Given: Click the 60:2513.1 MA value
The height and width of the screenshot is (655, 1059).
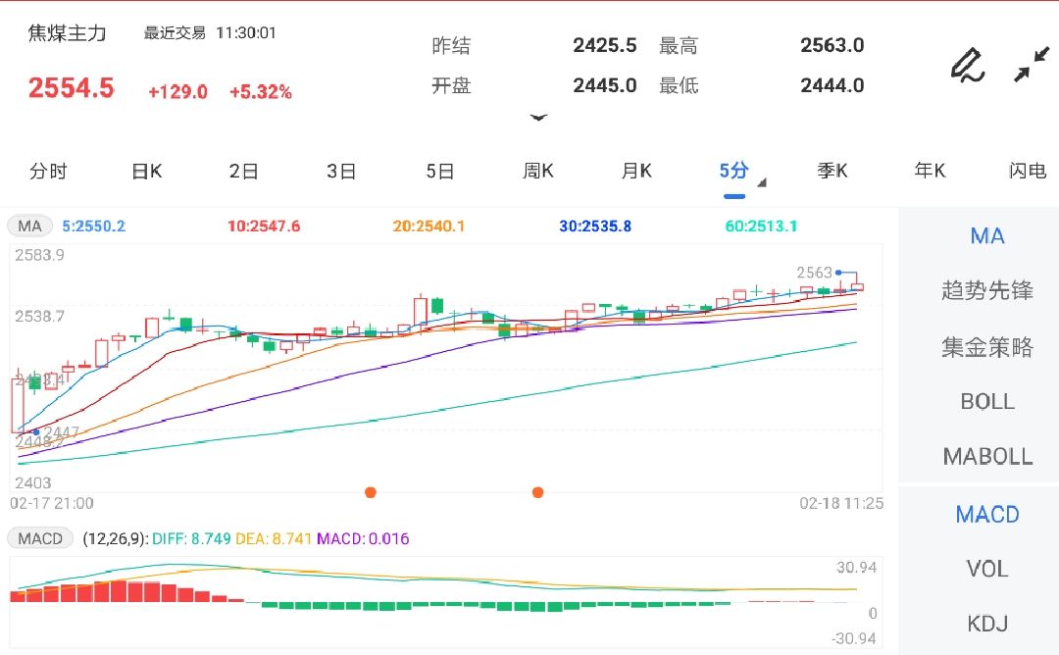Looking at the screenshot, I should coord(761,227).
